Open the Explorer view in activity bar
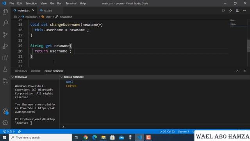This screenshot has height=141, width=250. pos(5,12)
